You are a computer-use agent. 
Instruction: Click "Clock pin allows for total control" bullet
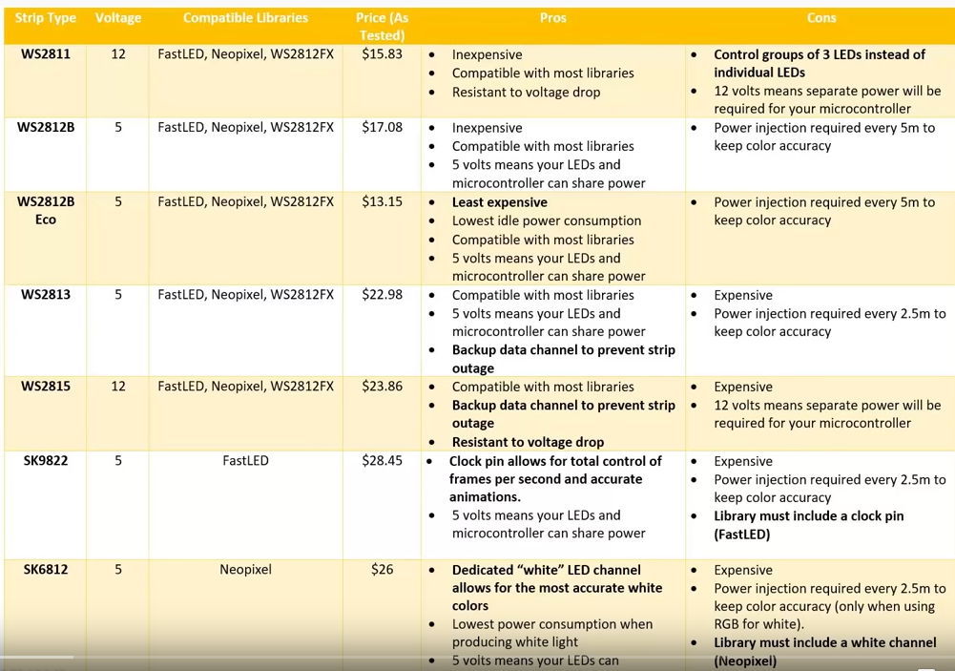[x=555, y=479]
